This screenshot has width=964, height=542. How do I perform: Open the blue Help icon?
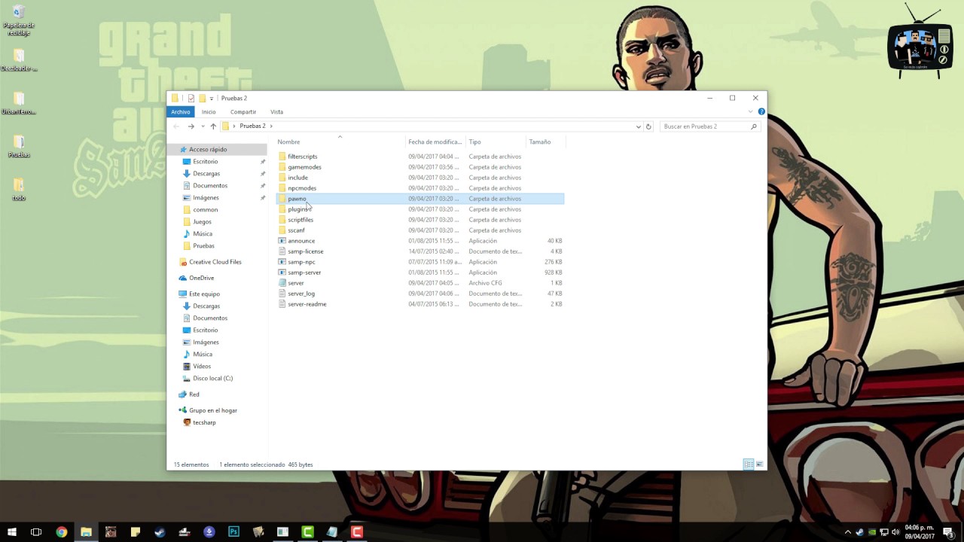(761, 111)
